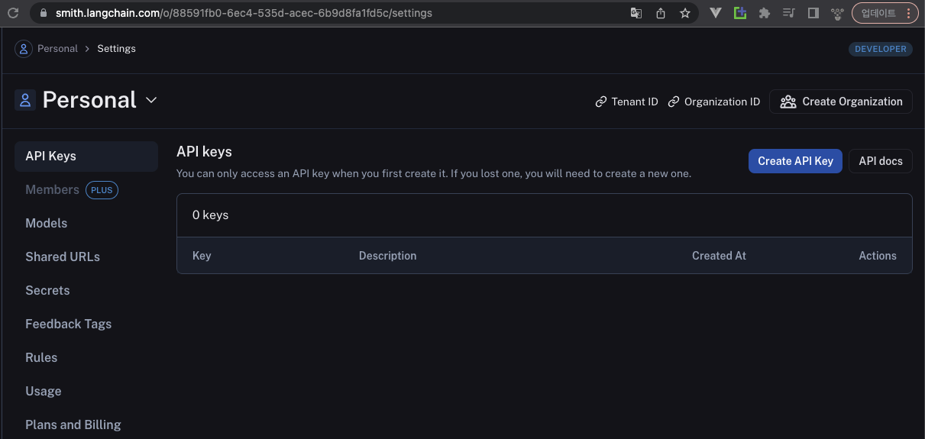Click the share page icon in address bar

pos(661,13)
